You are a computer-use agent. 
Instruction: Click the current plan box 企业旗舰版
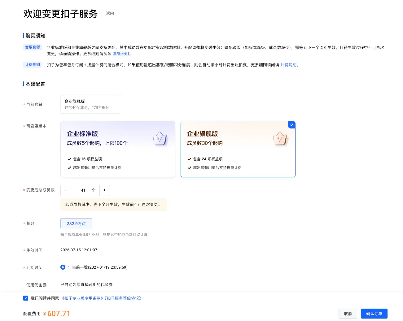[x=91, y=104]
